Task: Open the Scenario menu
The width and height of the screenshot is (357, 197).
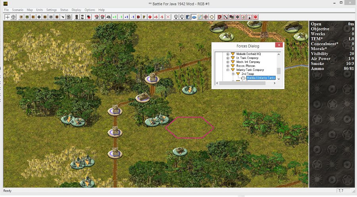Action: [18, 10]
